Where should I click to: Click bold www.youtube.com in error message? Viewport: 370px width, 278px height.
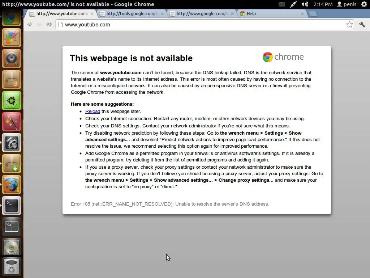coord(121,72)
